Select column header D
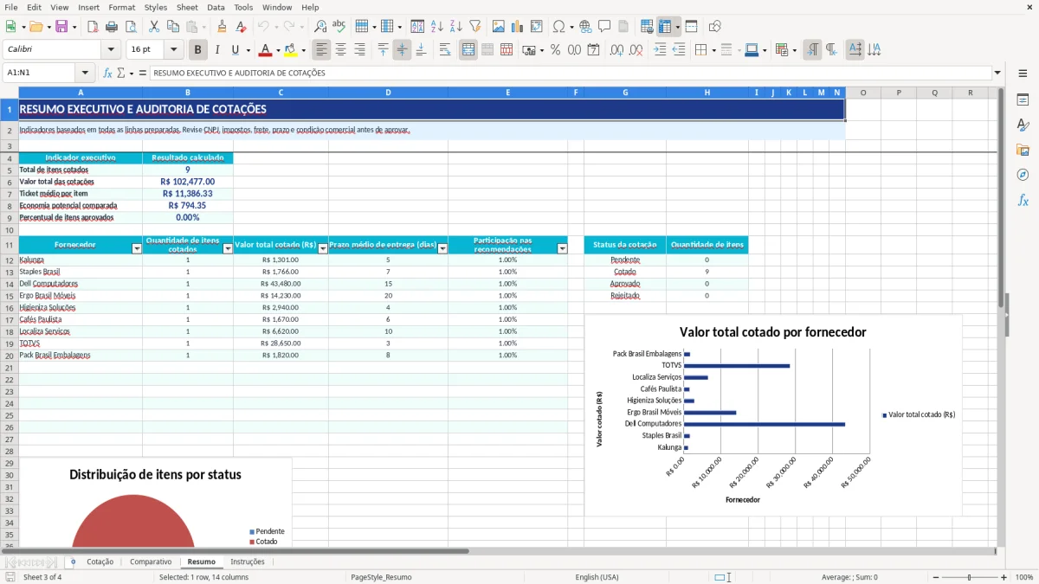 click(x=388, y=93)
